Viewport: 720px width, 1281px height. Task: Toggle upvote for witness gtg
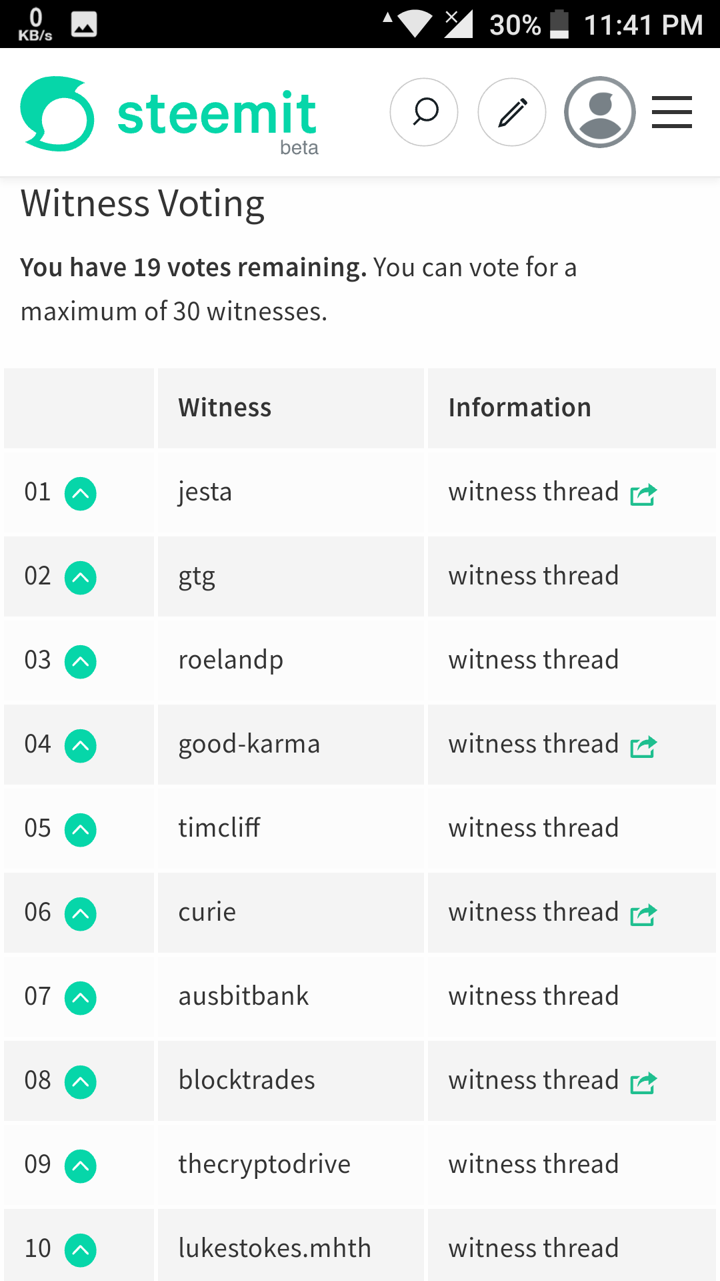tap(81, 578)
